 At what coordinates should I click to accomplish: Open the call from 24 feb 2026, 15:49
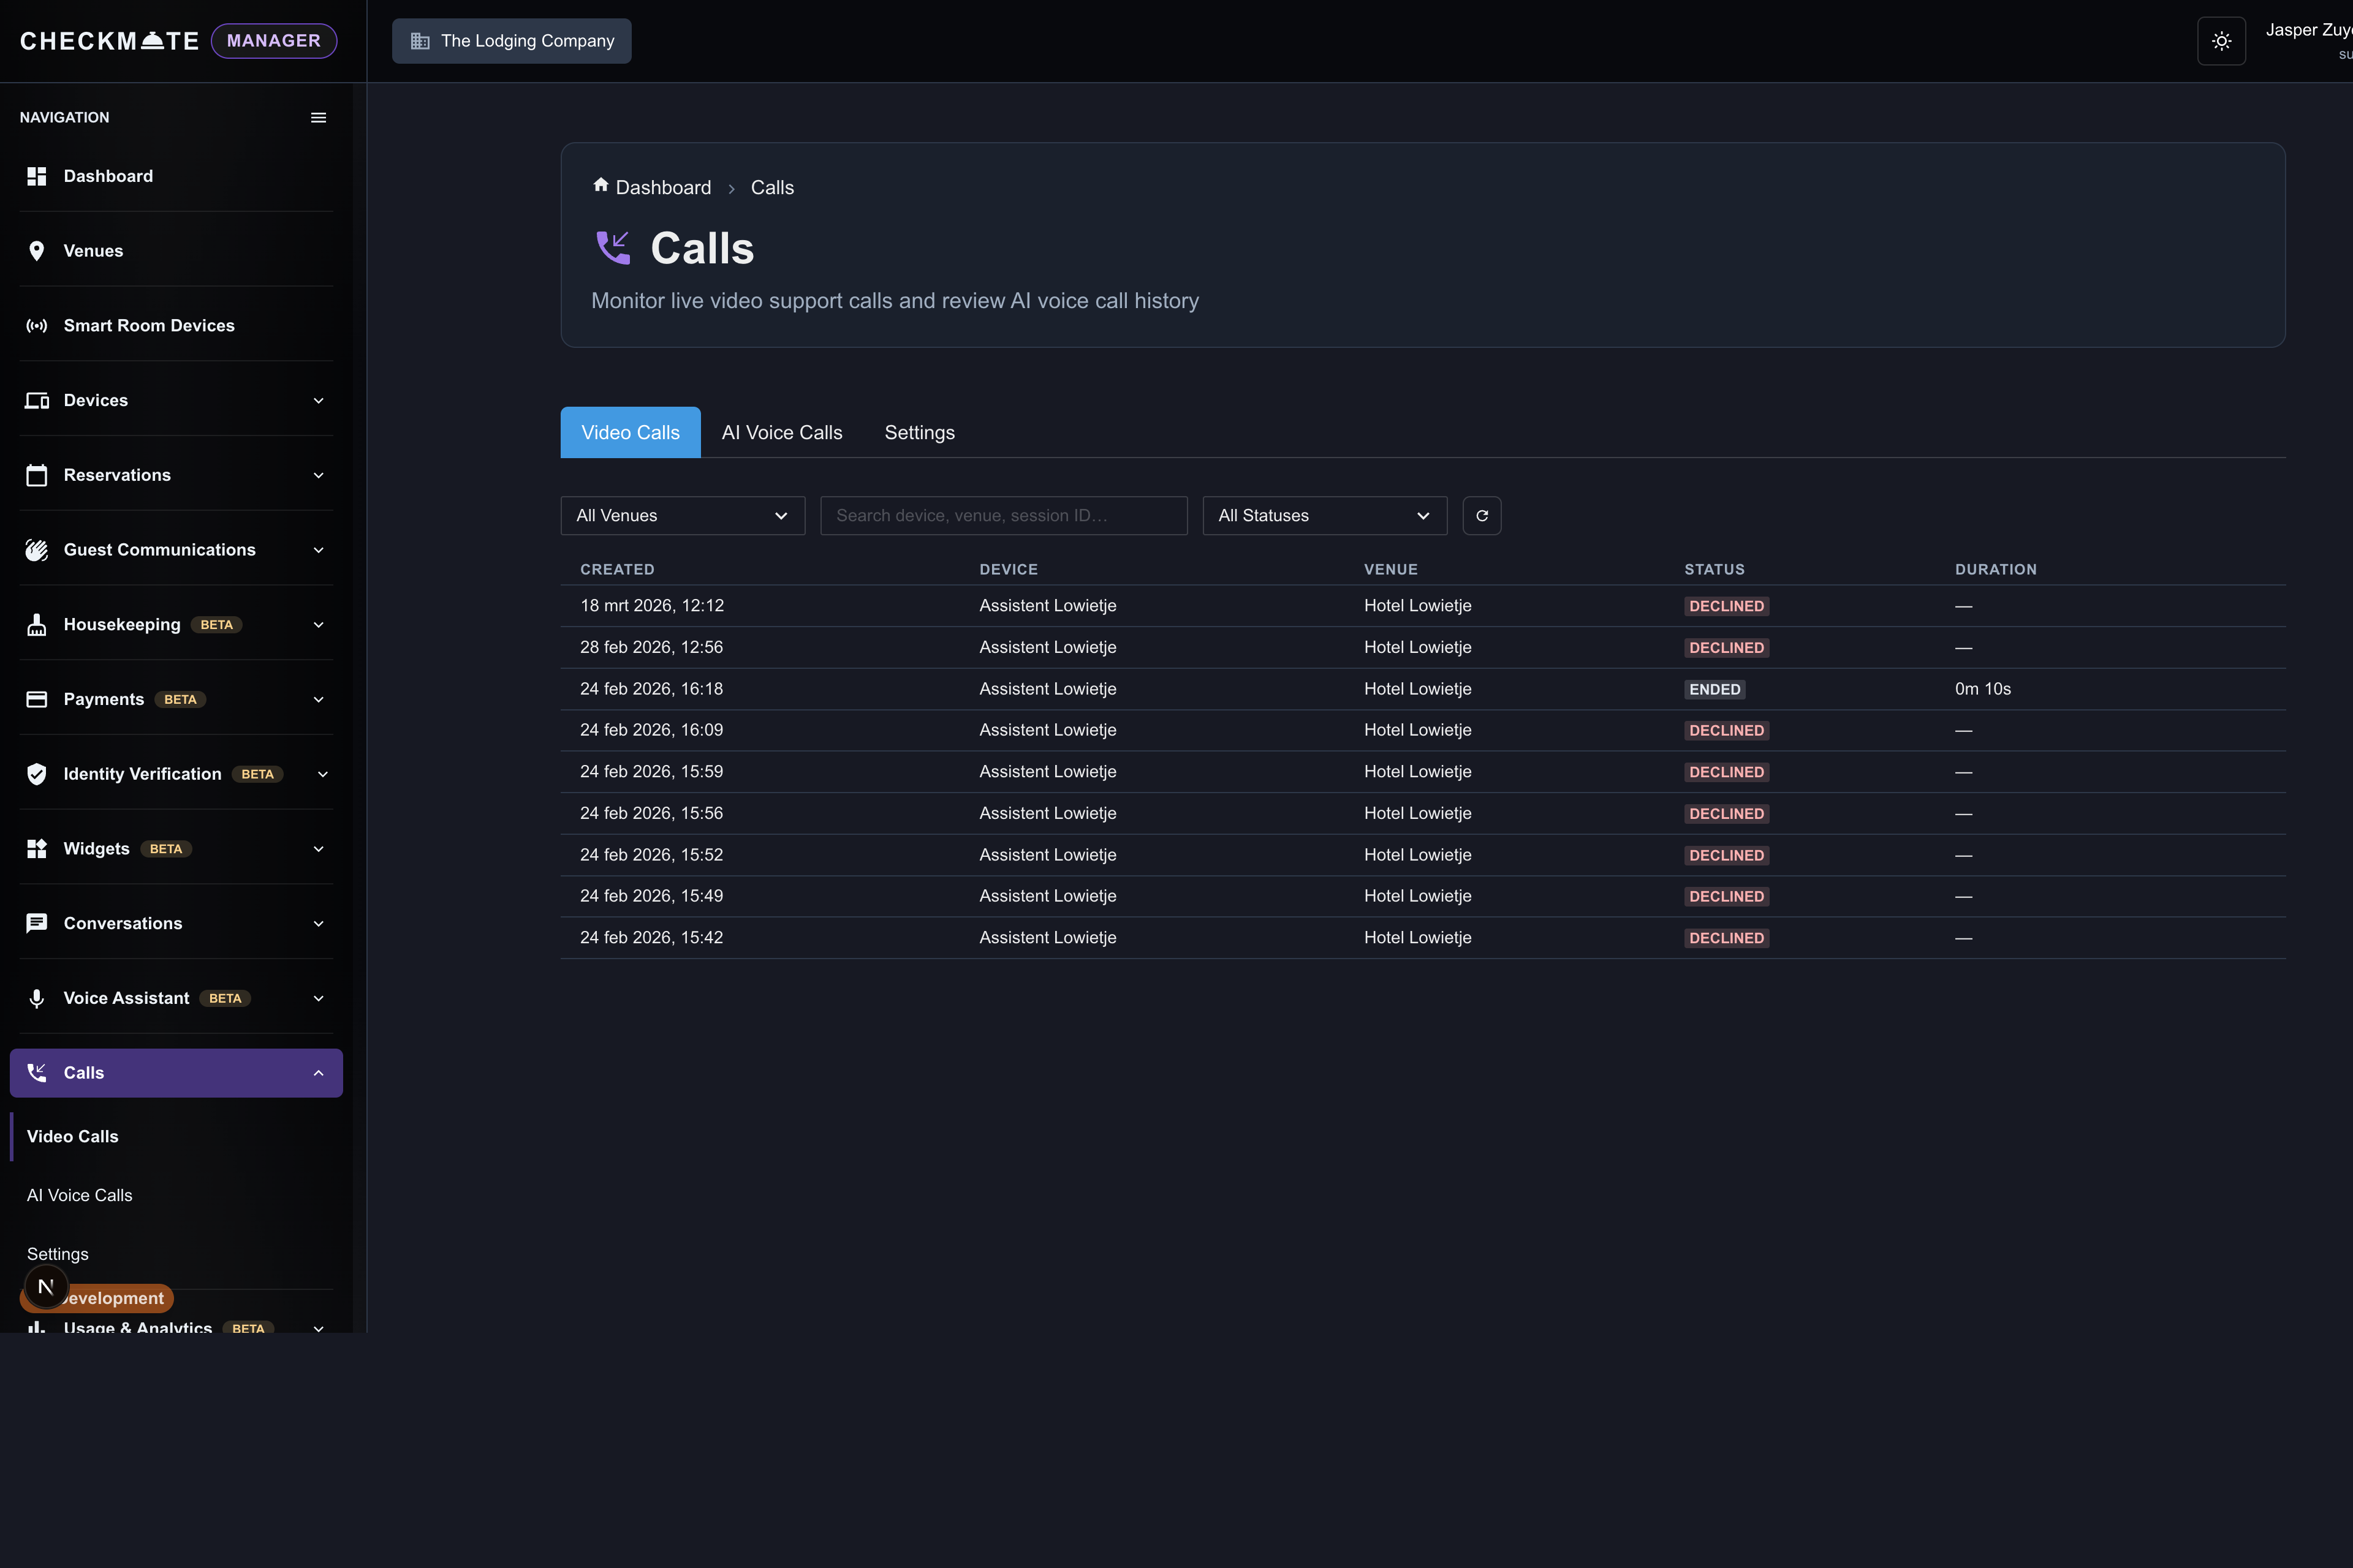pos(1423,897)
